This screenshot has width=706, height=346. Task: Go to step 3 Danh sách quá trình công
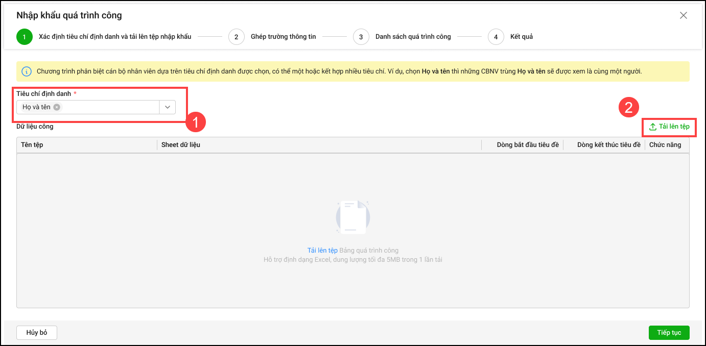361,37
